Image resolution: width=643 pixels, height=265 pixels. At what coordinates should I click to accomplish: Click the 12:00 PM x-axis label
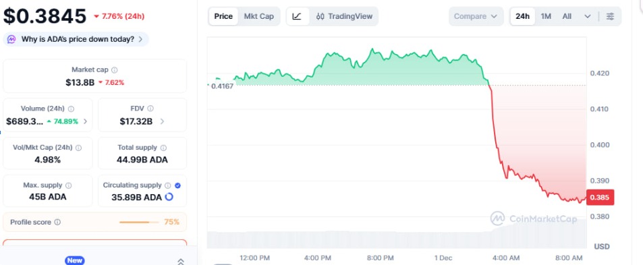[254, 258]
